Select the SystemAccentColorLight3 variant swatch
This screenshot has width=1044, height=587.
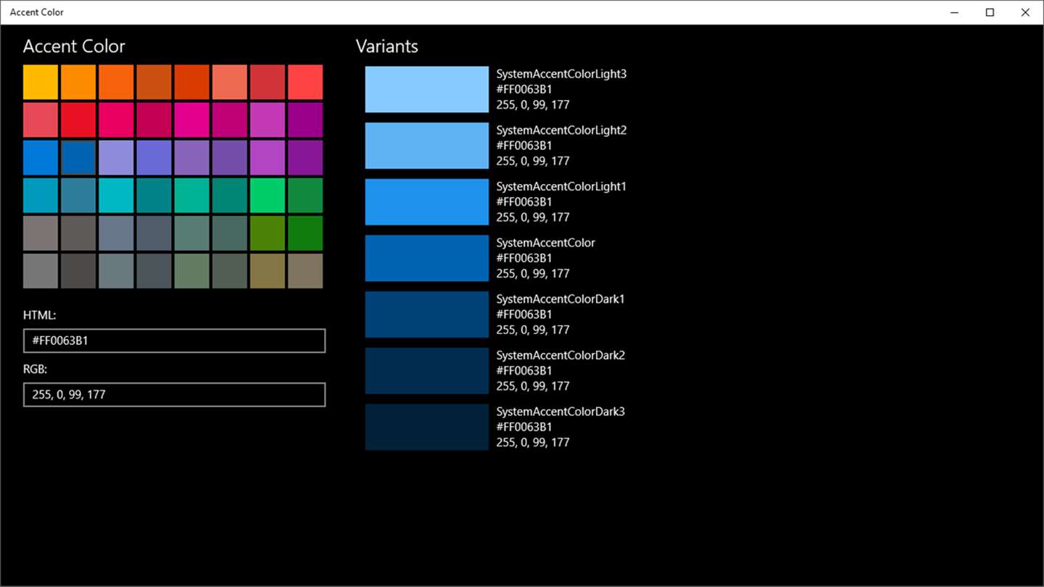(x=427, y=89)
